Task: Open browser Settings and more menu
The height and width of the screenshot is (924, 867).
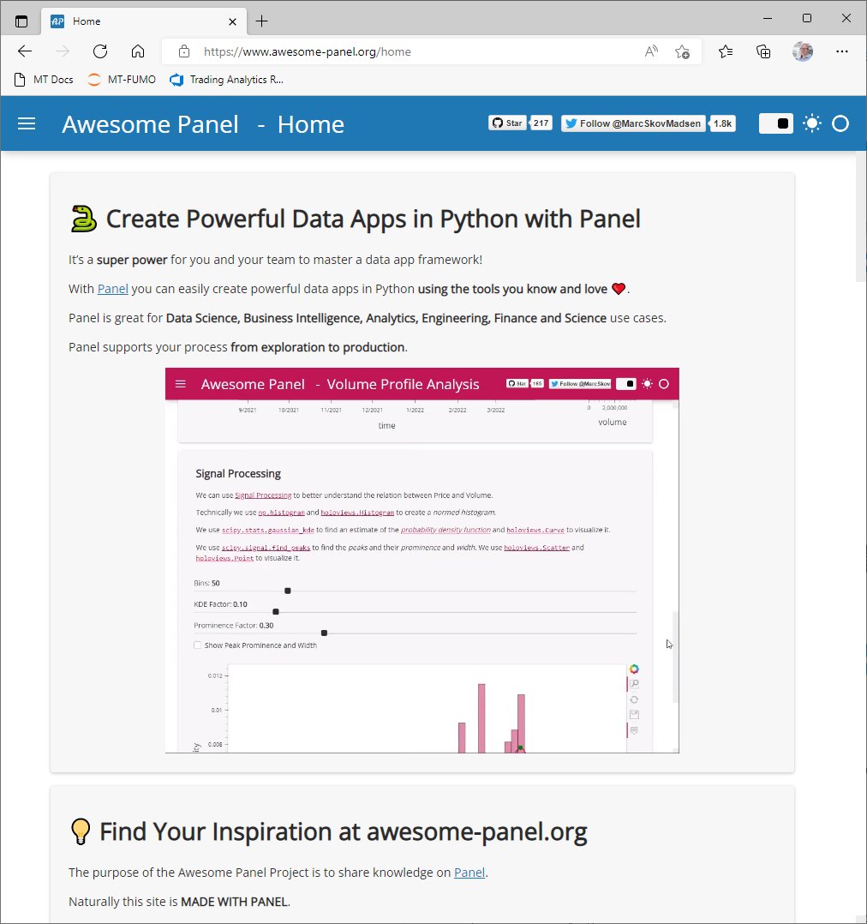Action: [x=841, y=51]
